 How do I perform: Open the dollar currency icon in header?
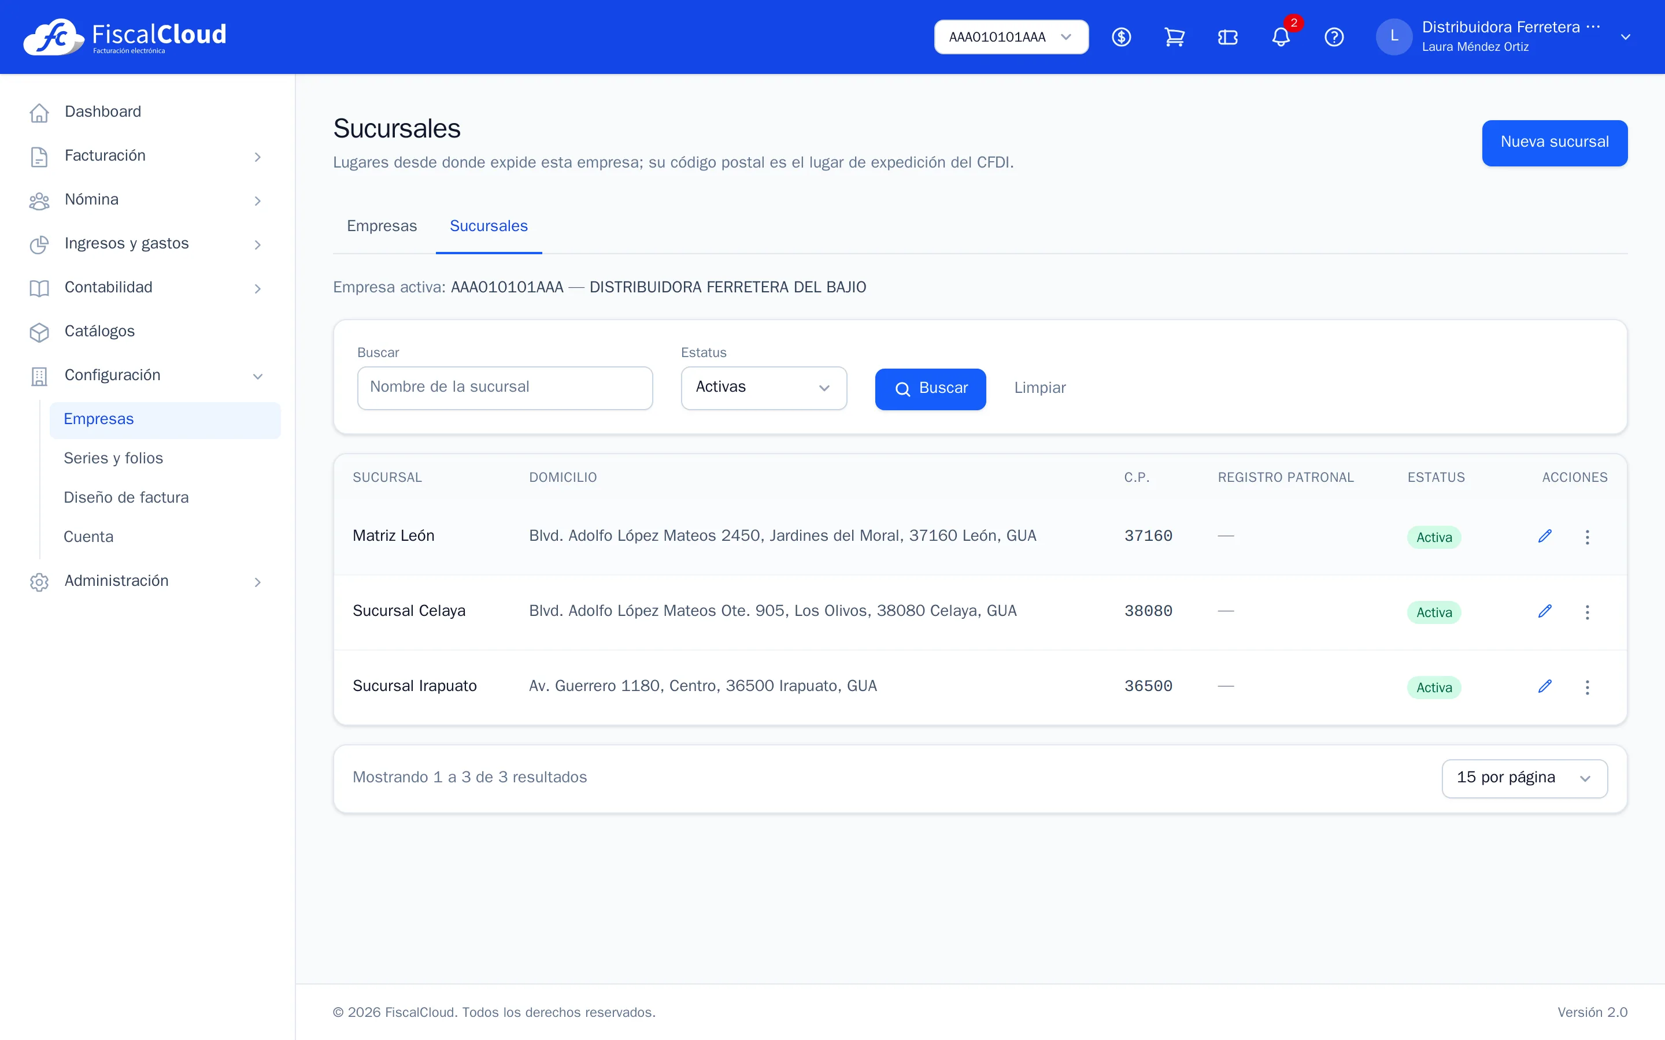tap(1122, 37)
